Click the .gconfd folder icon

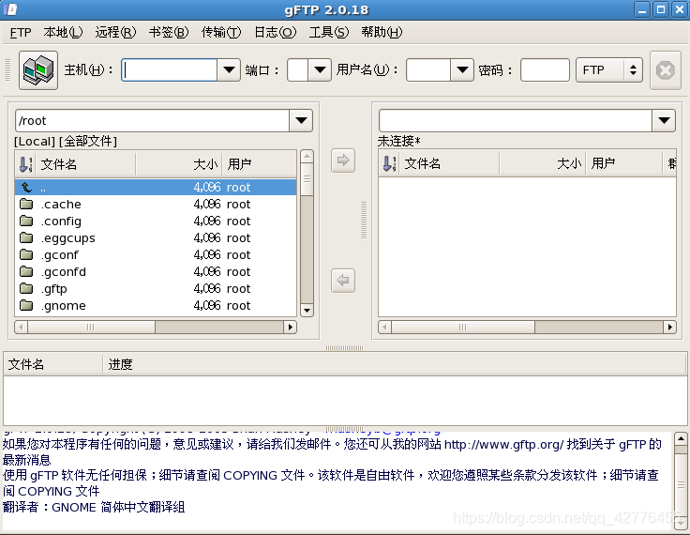coord(26,271)
